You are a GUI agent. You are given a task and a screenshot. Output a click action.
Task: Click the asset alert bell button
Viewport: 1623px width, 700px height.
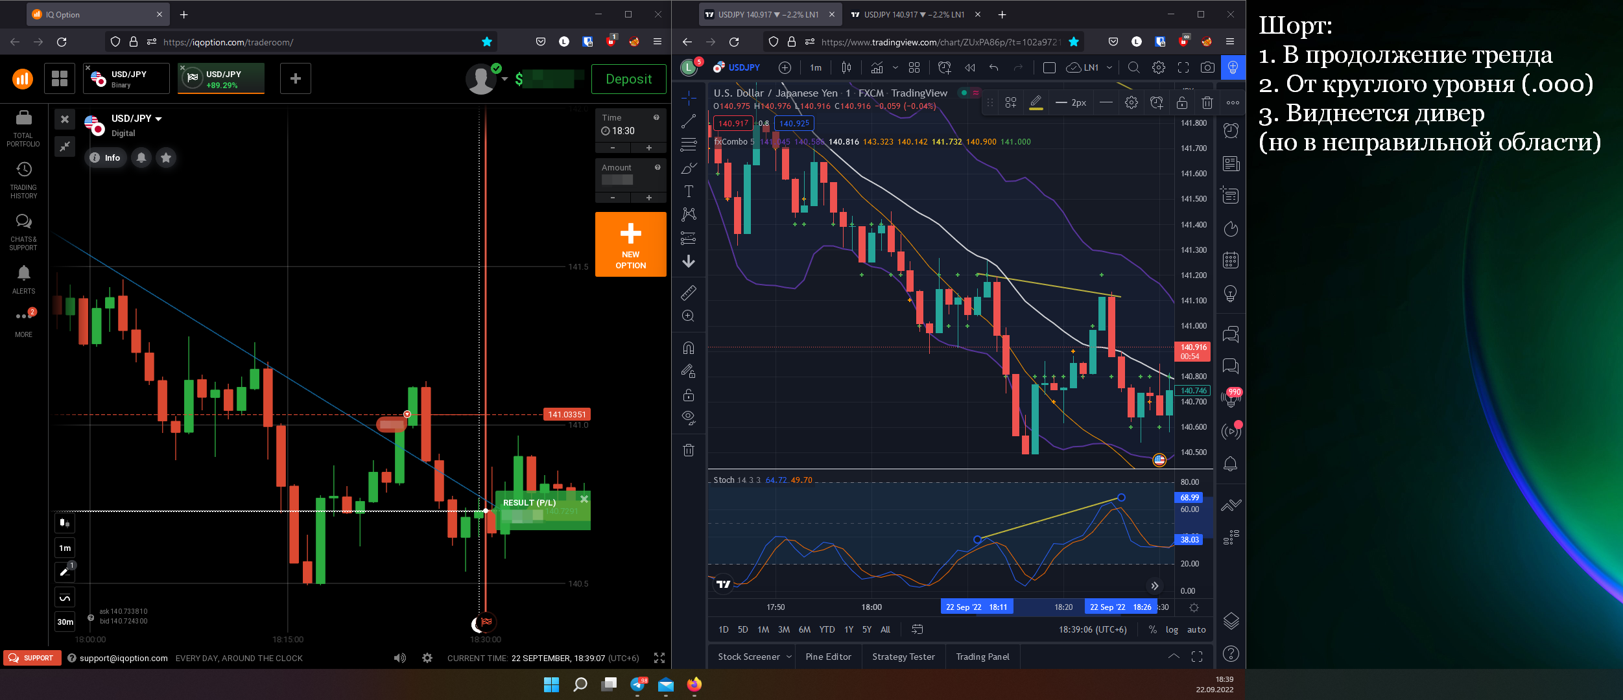pos(141,157)
